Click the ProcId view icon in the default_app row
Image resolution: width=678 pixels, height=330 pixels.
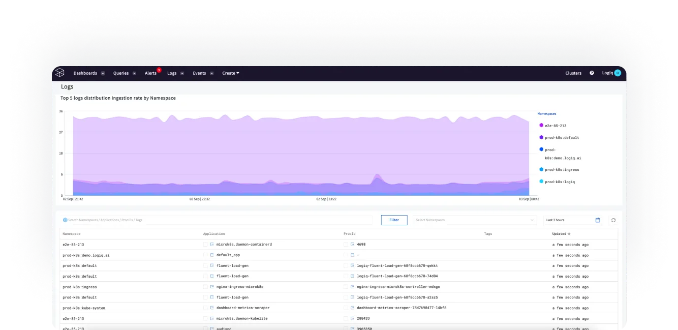[352, 255]
